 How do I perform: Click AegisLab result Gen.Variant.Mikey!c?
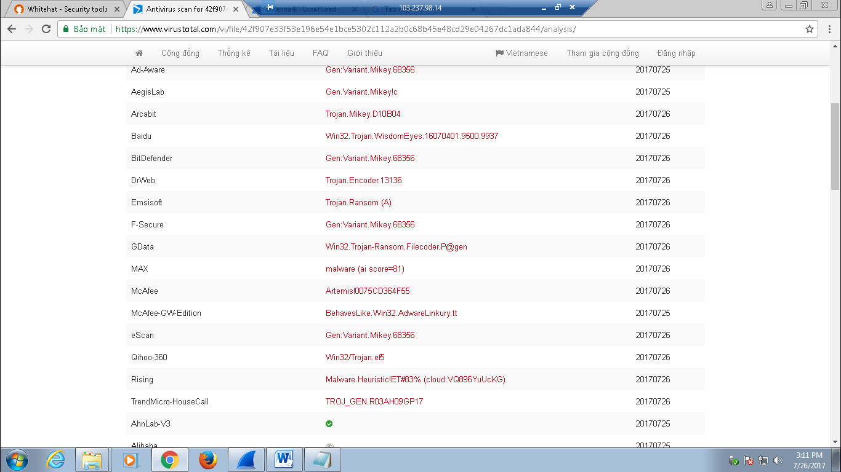coord(361,92)
